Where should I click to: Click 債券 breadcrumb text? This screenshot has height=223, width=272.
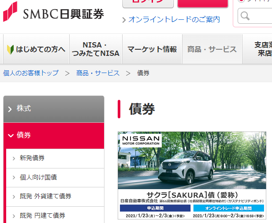tap(143, 73)
